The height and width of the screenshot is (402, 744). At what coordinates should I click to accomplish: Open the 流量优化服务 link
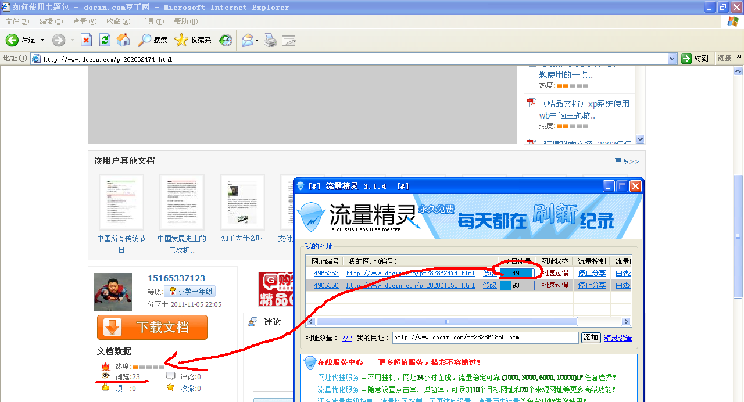click(338, 389)
